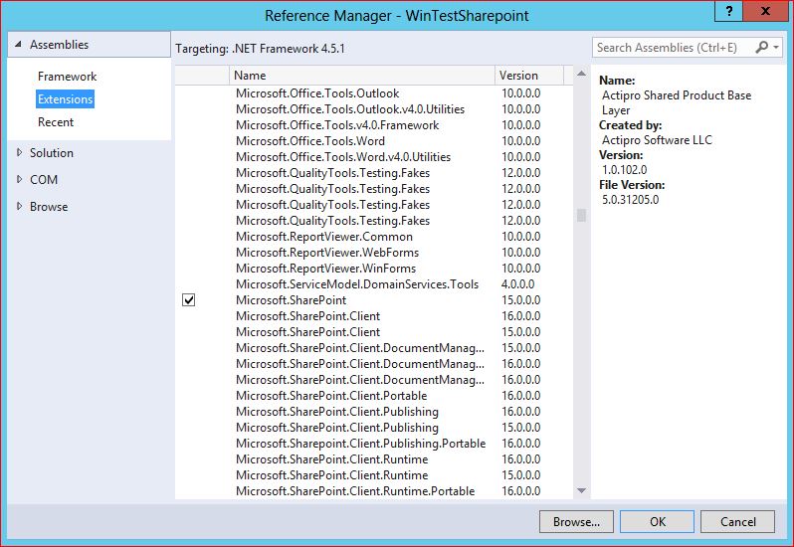Open the search options dropdown arrow

click(776, 47)
